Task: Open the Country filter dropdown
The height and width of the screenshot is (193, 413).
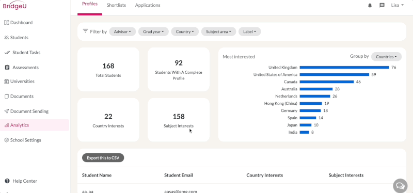Action: click(x=185, y=31)
